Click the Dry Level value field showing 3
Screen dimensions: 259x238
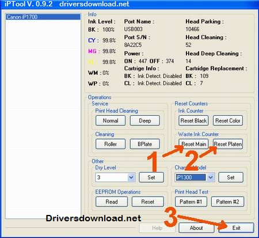(x=112, y=177)
